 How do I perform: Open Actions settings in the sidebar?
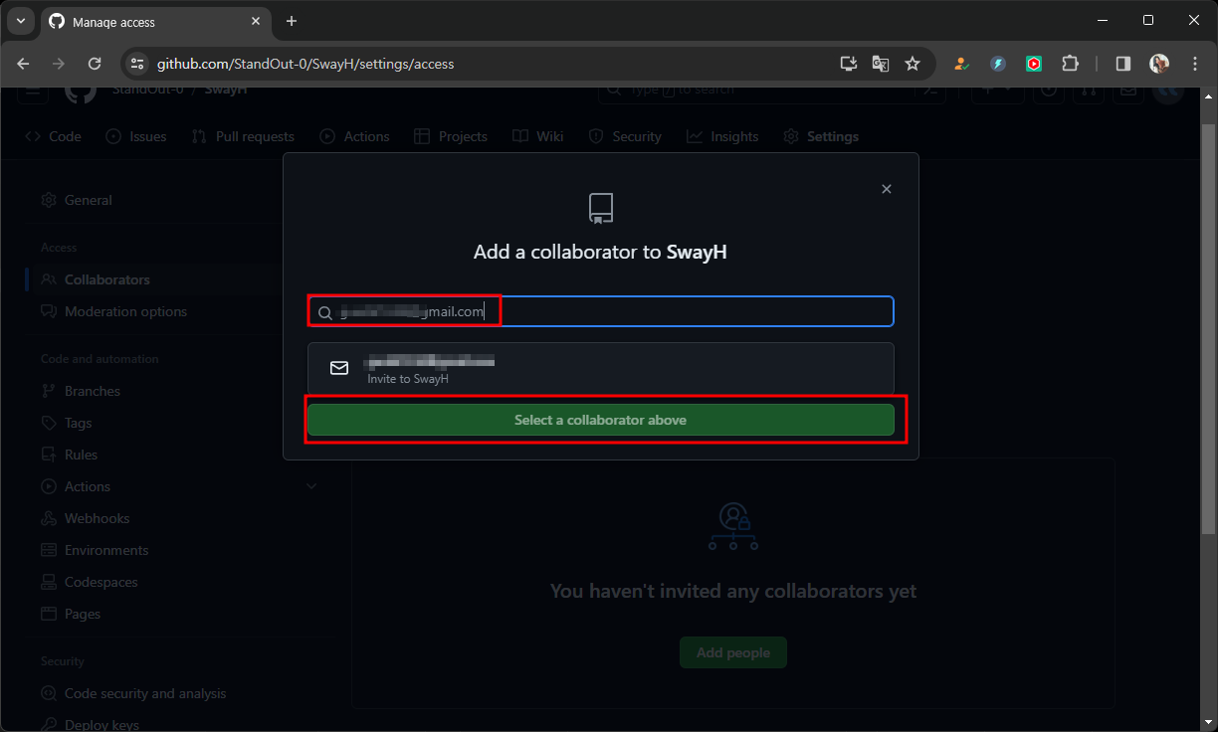[76, 486]
